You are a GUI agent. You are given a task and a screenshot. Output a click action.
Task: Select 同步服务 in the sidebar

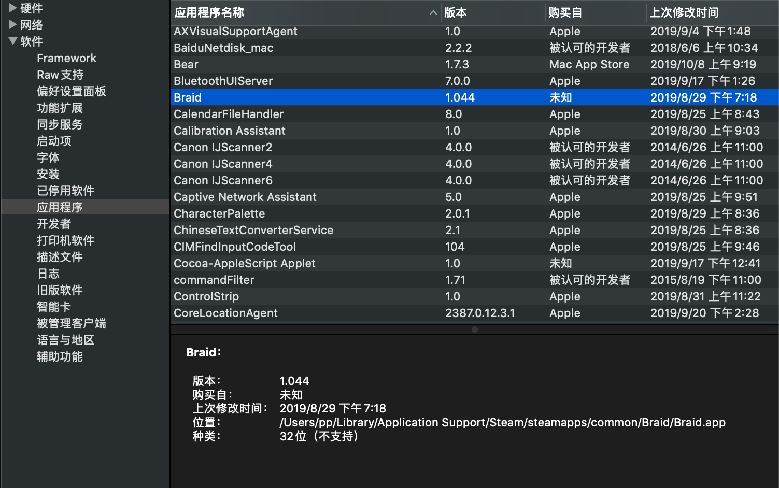pyautogui.click(x=60, y=124)
